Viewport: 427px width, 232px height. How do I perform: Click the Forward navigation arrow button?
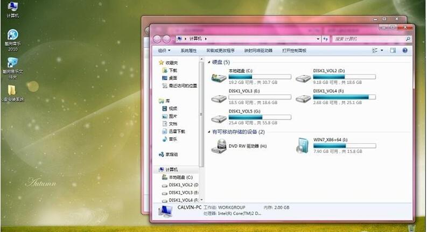166,39
